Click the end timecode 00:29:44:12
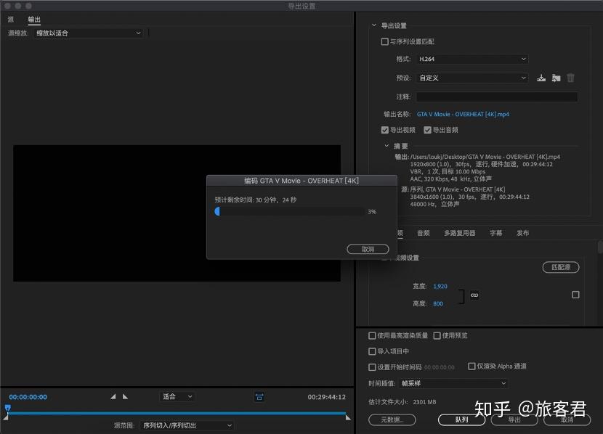 tap(326, 397)
